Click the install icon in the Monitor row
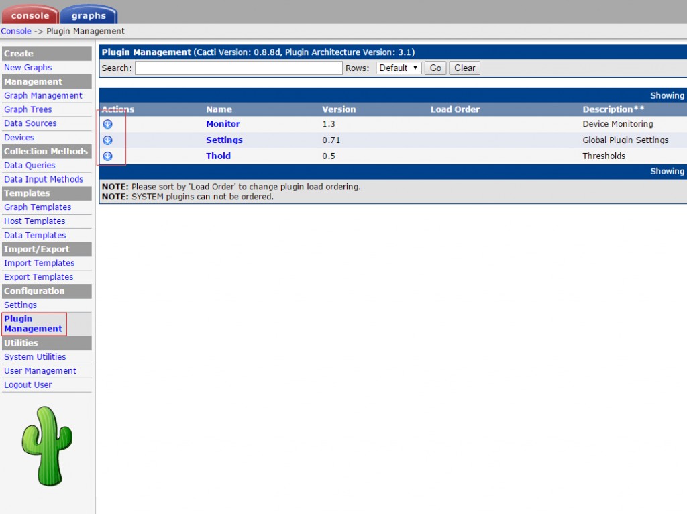The width and height of the screenshot is (687, 514). pyautogui.click(x=107, y=124)
